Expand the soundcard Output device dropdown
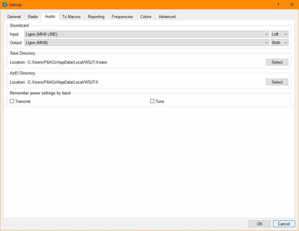The height and width of the screenshot is (231, 299). point(147,42)
